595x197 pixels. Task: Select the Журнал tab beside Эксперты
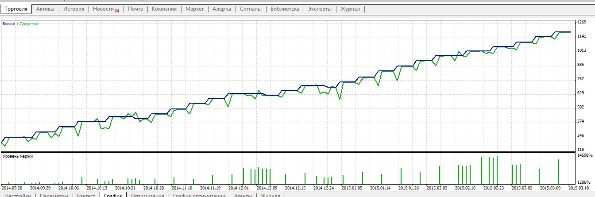[350, 9]
